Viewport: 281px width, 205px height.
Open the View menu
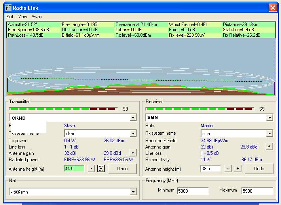pyautogui.click(x=23, y=17)
